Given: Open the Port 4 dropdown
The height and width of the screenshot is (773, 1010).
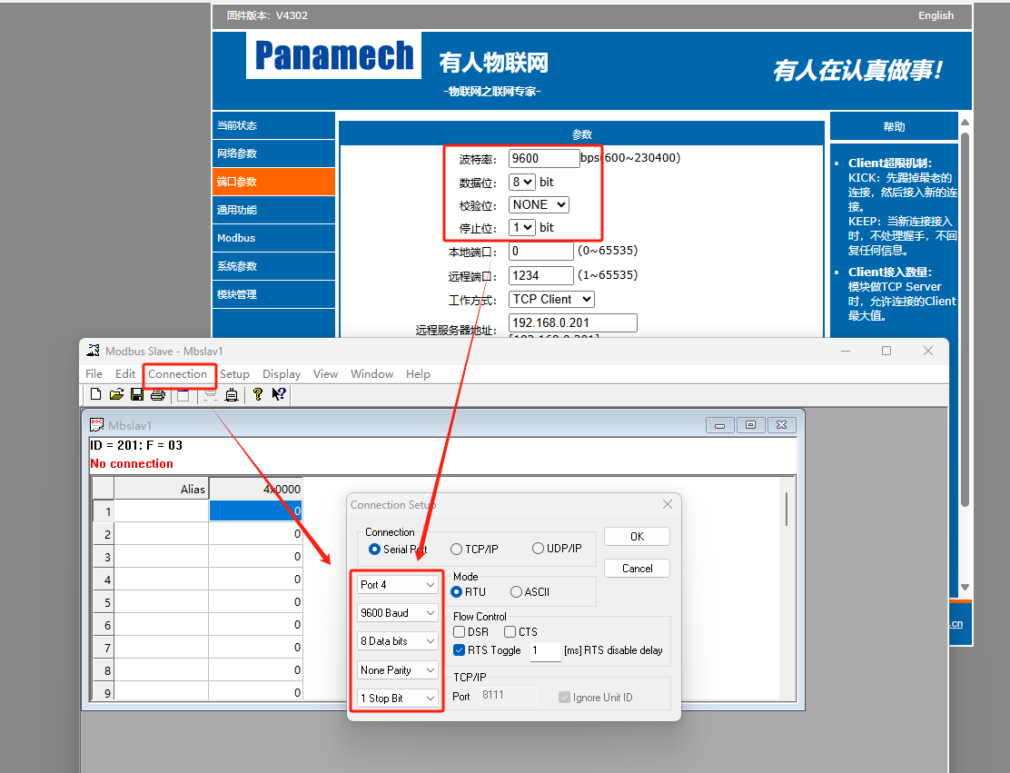Looking at the screenshot, I should pos(398,584).
